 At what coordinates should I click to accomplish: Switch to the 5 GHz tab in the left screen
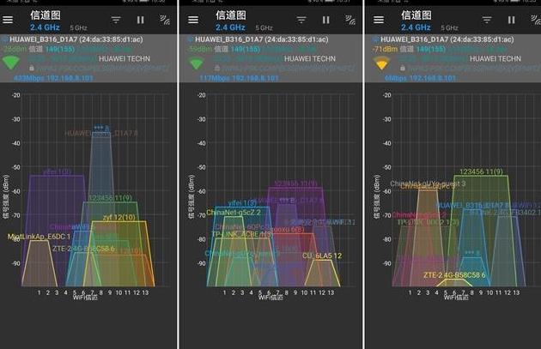tap(79, 28)
